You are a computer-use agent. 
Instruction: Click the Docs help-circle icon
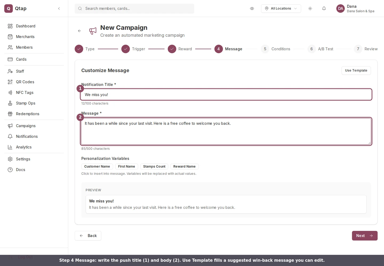[x=10, y=170]
